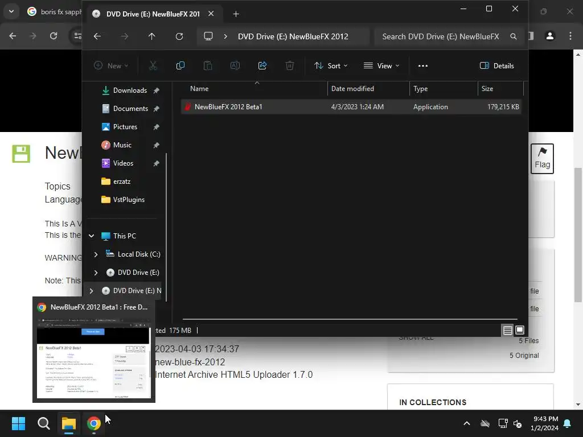
Task: Refresh the File Explorer view
Action: 179,36
